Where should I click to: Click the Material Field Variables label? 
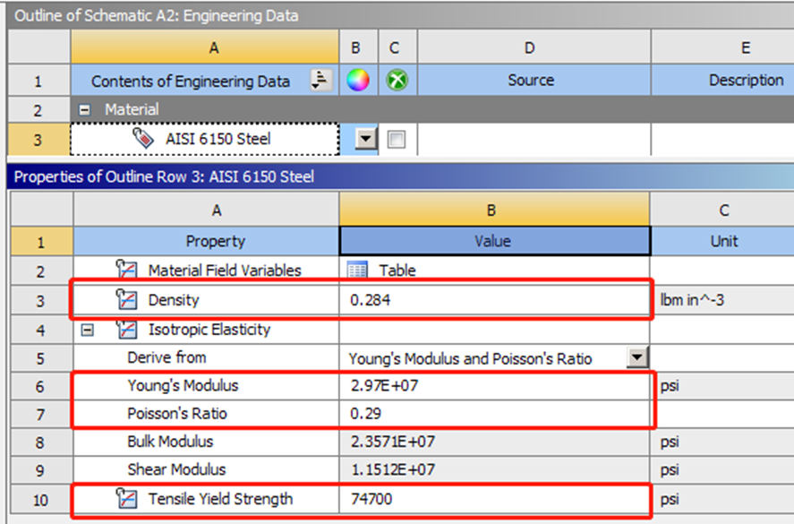tap(225, 271)
